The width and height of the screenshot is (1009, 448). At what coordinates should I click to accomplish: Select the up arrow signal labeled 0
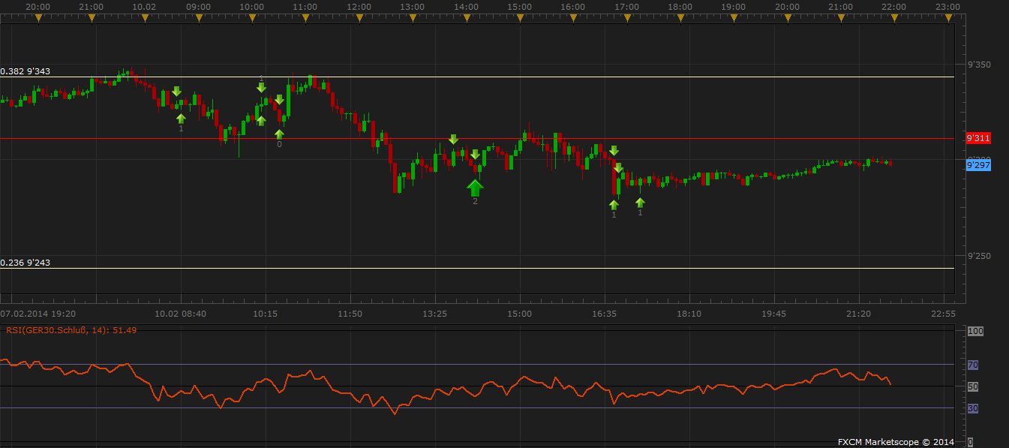click(x=279, y=134)
